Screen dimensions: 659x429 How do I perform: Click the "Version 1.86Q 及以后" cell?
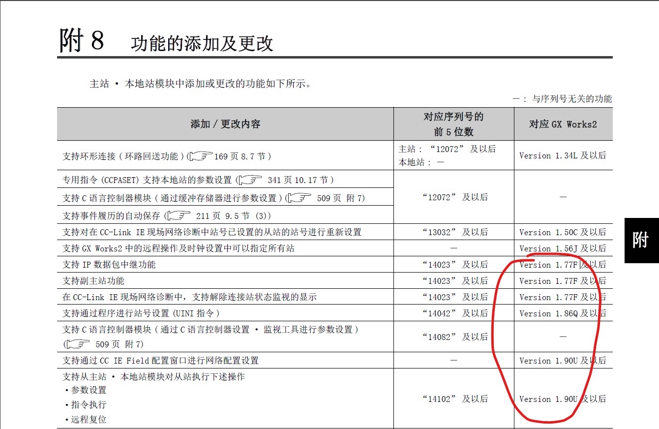[x=563, y=313]
